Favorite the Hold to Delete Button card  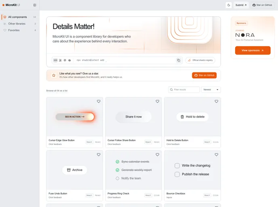pyautogui.click(x=217, y=101)
